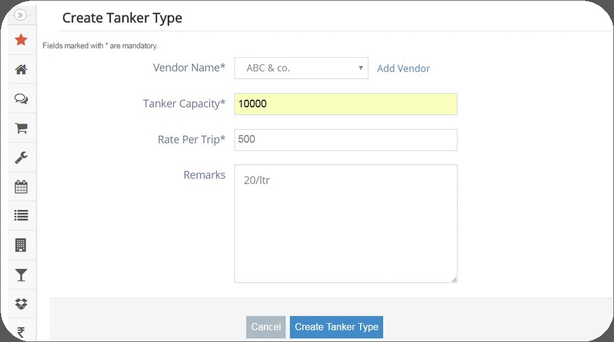Screen dimensions: 614x342
Task: Go to Home via the house icon
Action: [21, 69]
